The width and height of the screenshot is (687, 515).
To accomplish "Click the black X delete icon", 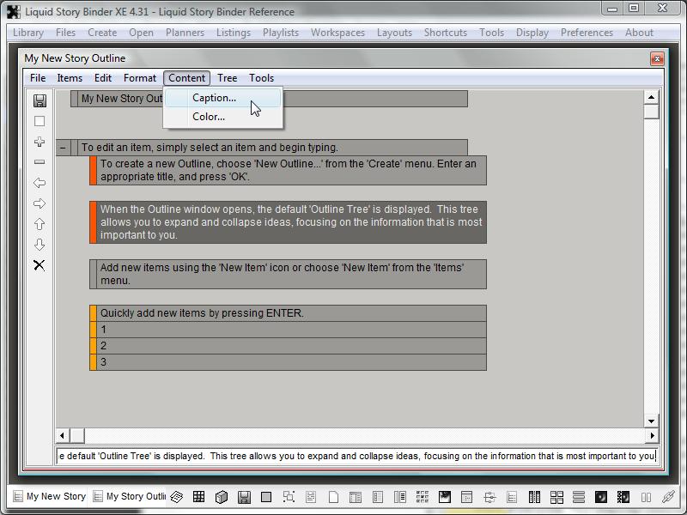I will point(40,265).
